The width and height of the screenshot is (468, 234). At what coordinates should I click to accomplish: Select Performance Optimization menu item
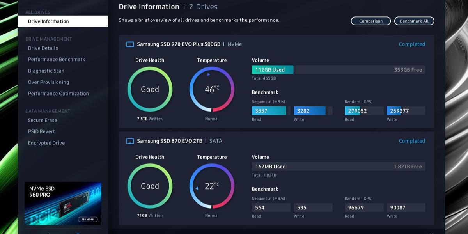click(58, 93)
